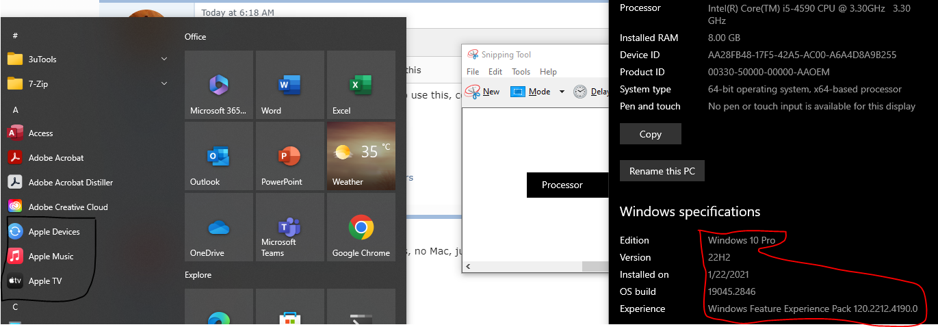Open the Word tile
Screen dimensions: 938x327
(x=290, y=85)
